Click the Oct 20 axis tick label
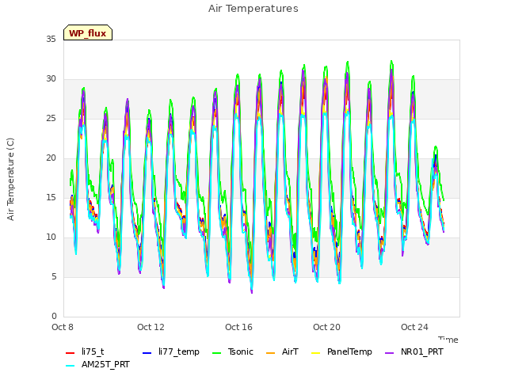 coord(326,327)
